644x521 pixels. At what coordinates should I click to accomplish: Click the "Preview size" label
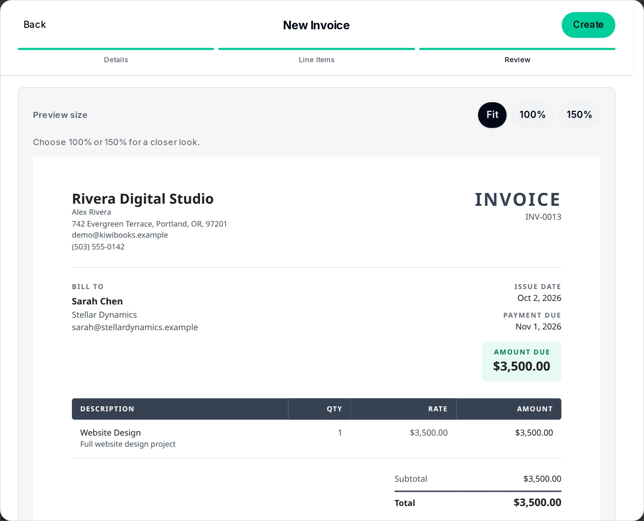60,115
